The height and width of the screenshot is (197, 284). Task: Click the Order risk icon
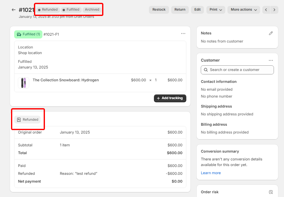pos(271,192)
